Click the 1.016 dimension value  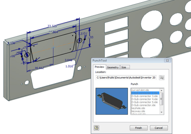click(x=69, y=66)
